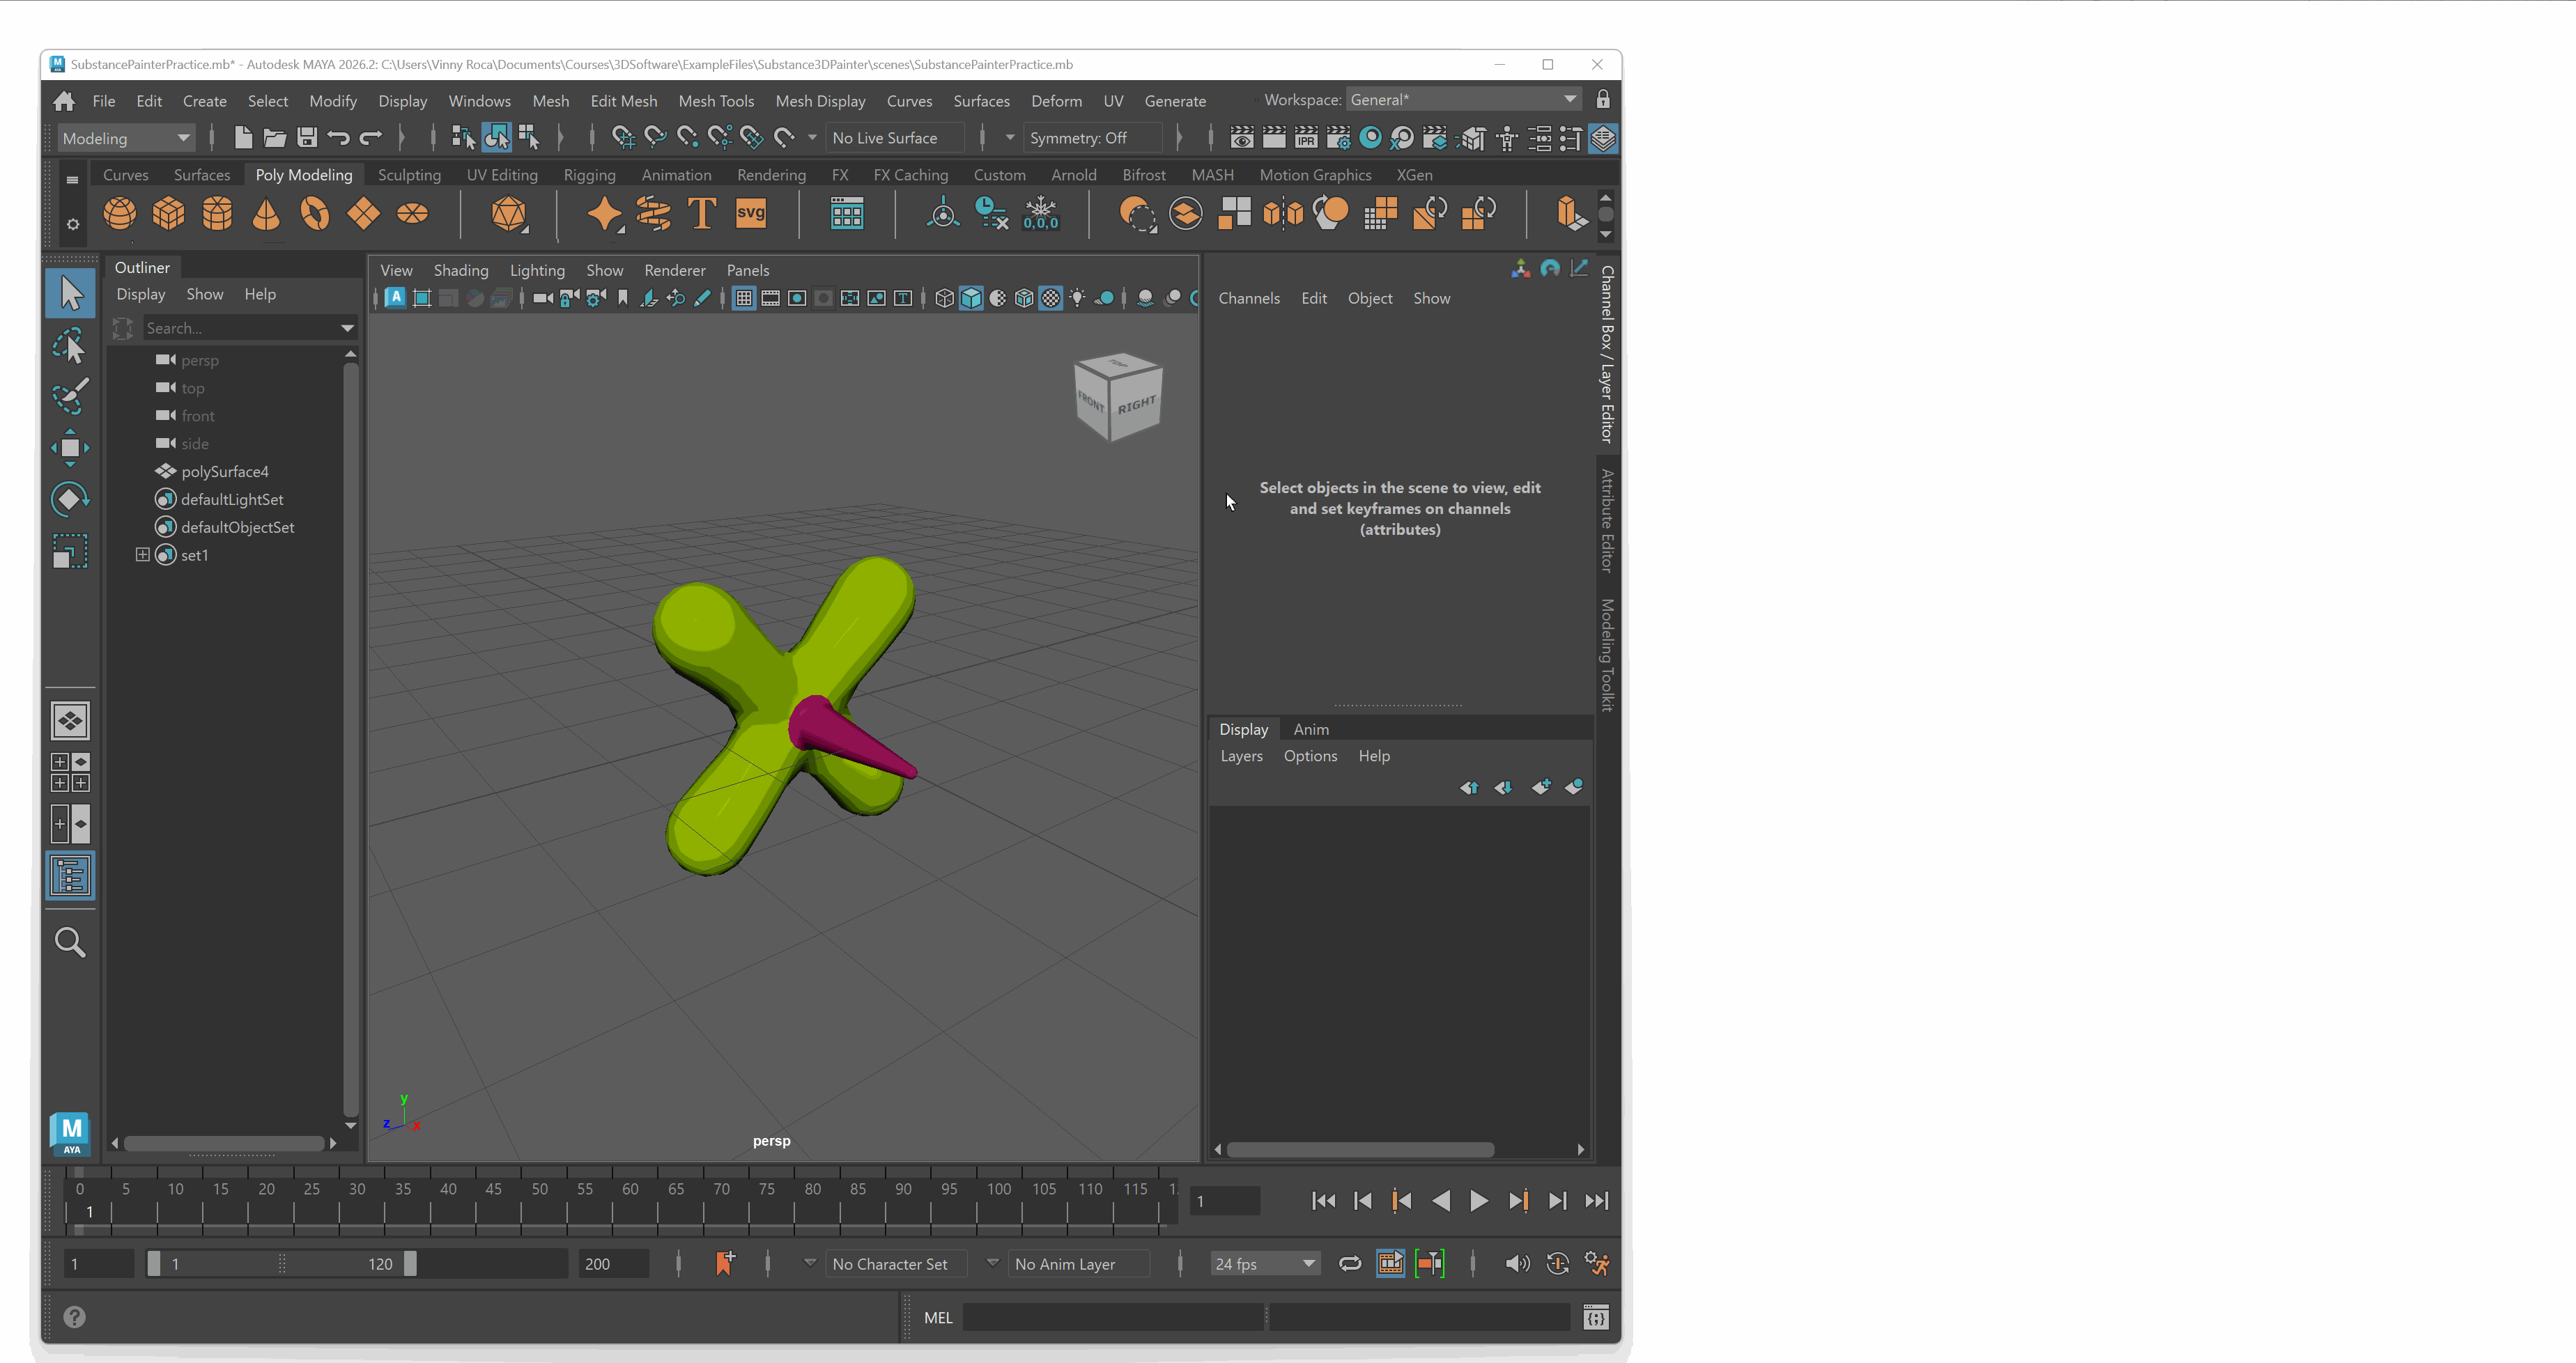Switch to the Sculpting shelf tab
Screen dimensions: 2576x1363
(409, 175)
